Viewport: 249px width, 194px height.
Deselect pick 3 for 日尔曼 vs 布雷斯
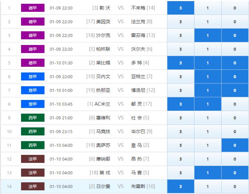[180, 187]
